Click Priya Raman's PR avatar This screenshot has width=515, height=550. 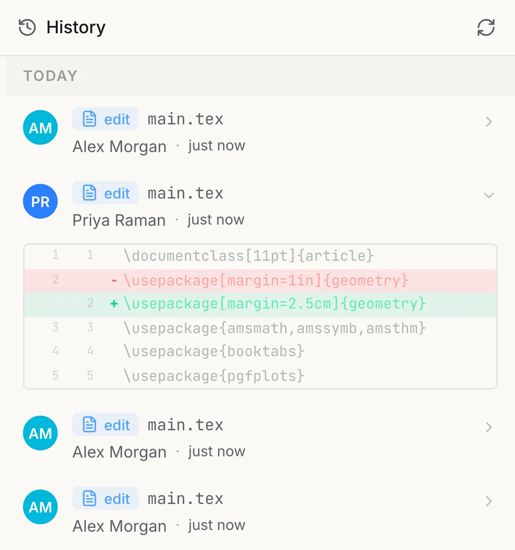[40, 201]
